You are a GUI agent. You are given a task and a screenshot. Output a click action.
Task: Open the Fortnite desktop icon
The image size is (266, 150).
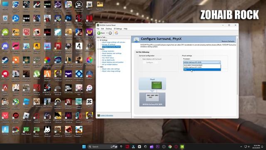pyautogui.click(x=5, y=131)
